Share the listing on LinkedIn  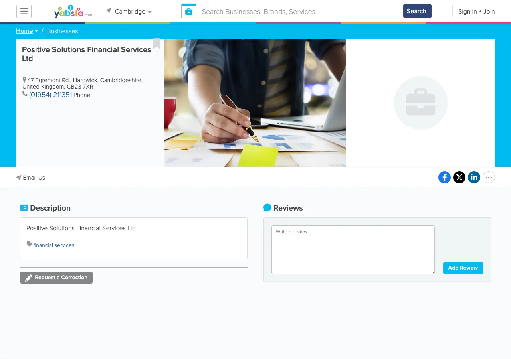pos(474,177)
